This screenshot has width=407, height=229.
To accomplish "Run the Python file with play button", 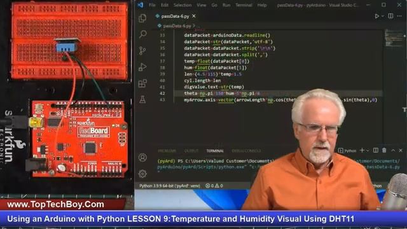I will pos(376,16).
